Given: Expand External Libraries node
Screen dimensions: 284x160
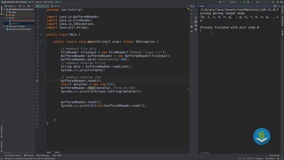Looking at the screenshot, I should point(4,26).
